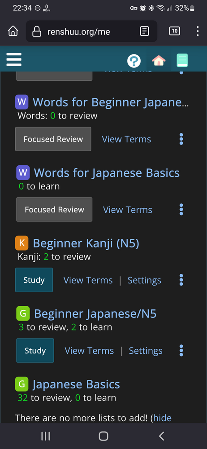This screenshot has height=449, width=207.
Task: Open the Japanese Basics list title
Action: pos(76,384)
